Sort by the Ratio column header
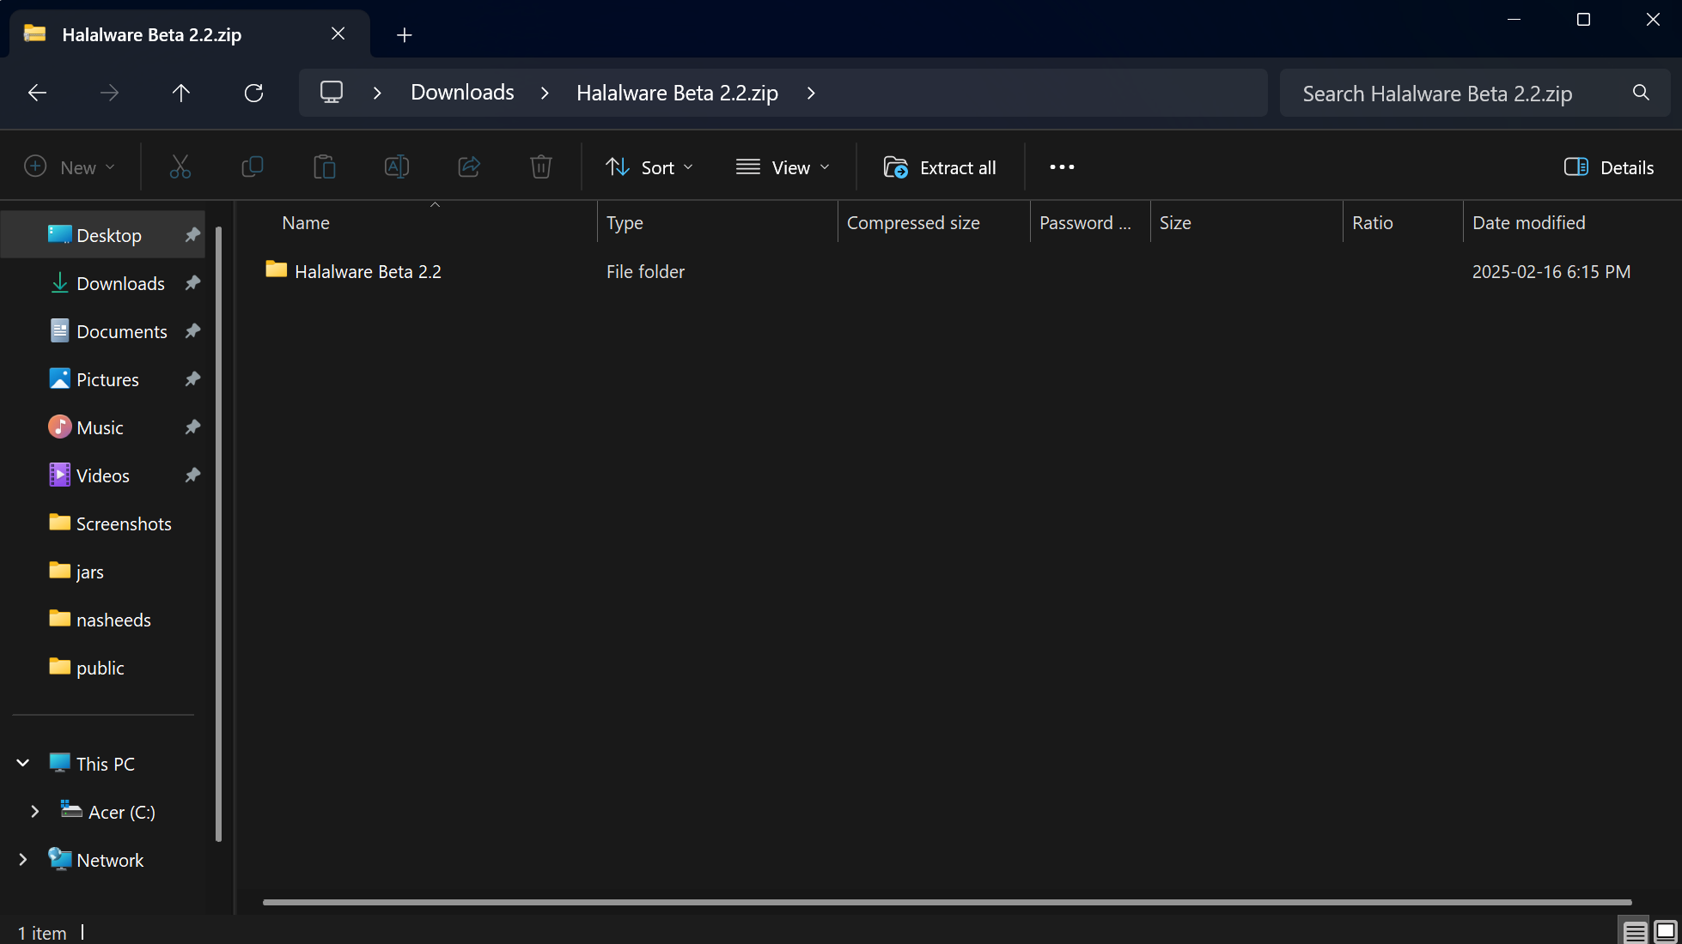Image resolution: width=1682 pixels, height=944 pixels. [1403, 222]
